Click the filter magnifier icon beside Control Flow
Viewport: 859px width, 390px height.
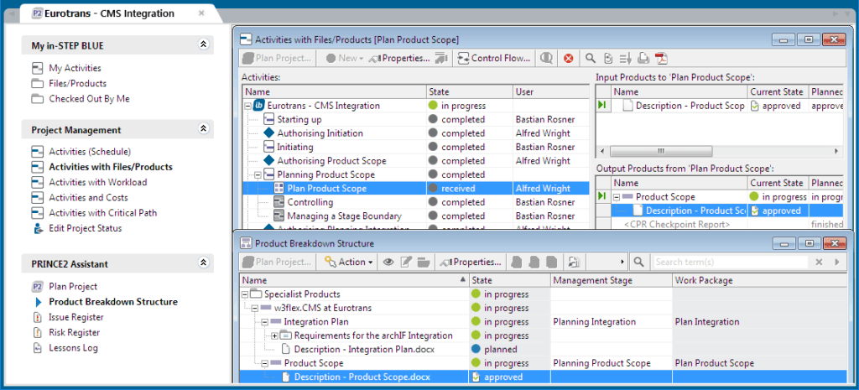545,58
